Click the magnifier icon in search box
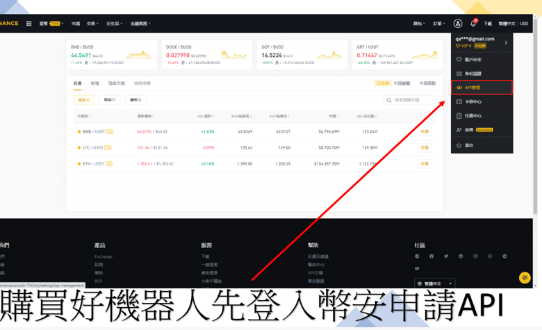 pos(389,100)
